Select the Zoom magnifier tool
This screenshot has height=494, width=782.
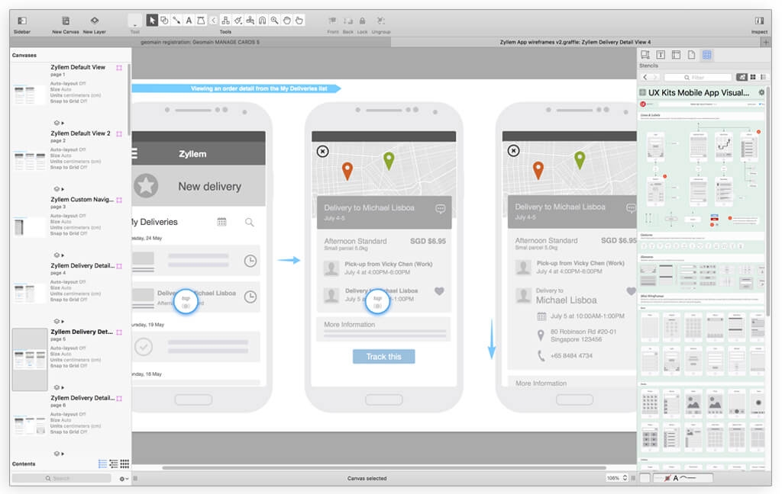coord(274,21)
